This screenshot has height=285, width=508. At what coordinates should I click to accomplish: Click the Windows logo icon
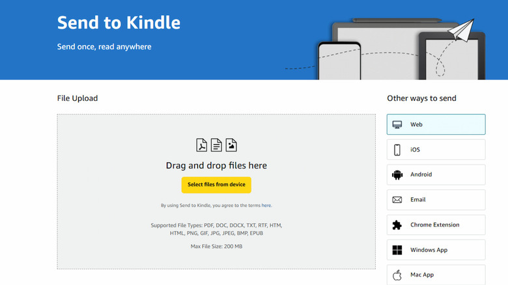point(397,250)
